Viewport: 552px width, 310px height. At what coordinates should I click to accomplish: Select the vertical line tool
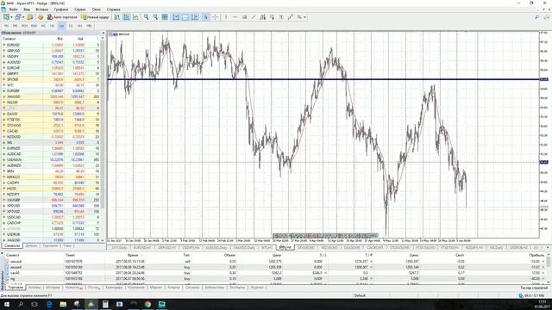[226, 17]
